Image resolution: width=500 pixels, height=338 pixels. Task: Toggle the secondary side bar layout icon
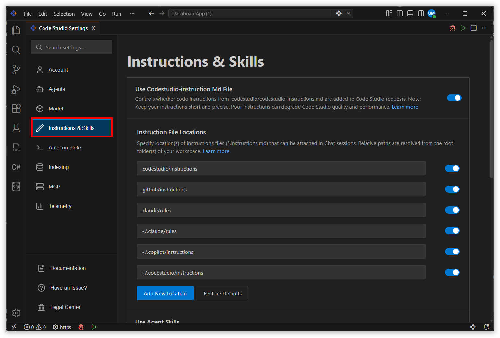[x=421, y=13]
